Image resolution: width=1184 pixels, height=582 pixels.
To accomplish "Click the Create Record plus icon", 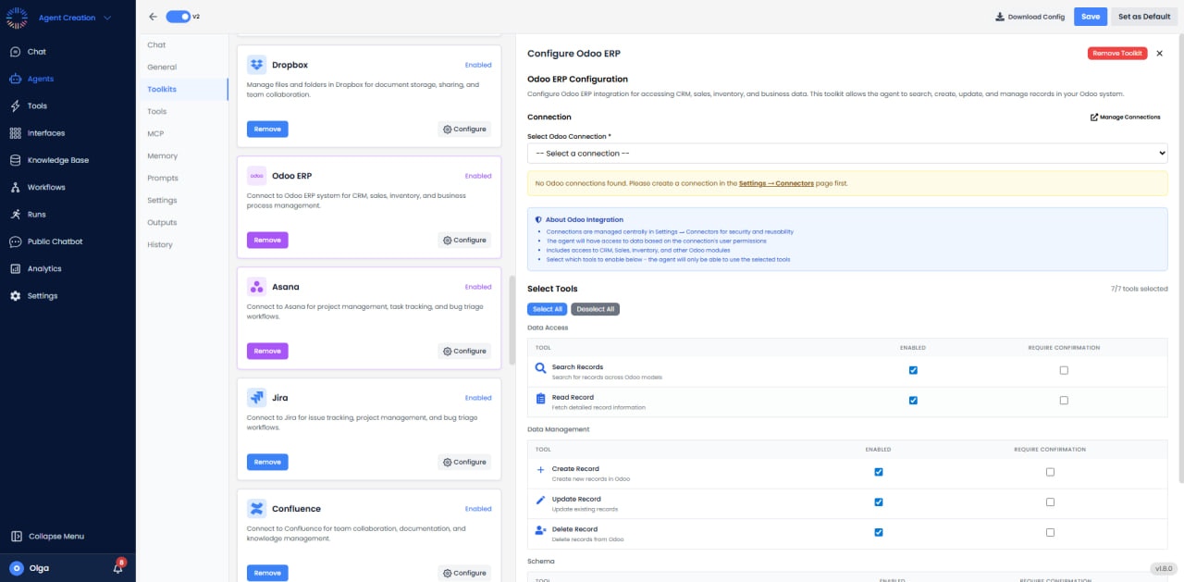I will 539,470.
